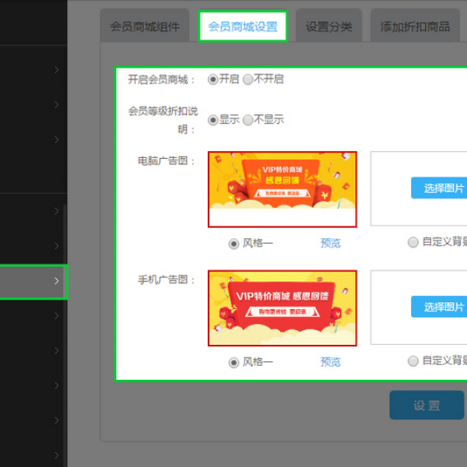The height and width of the screenshot is (467, 467).
Task: Select 风格一 radio under 手机广告图
Action: (233, 362)
